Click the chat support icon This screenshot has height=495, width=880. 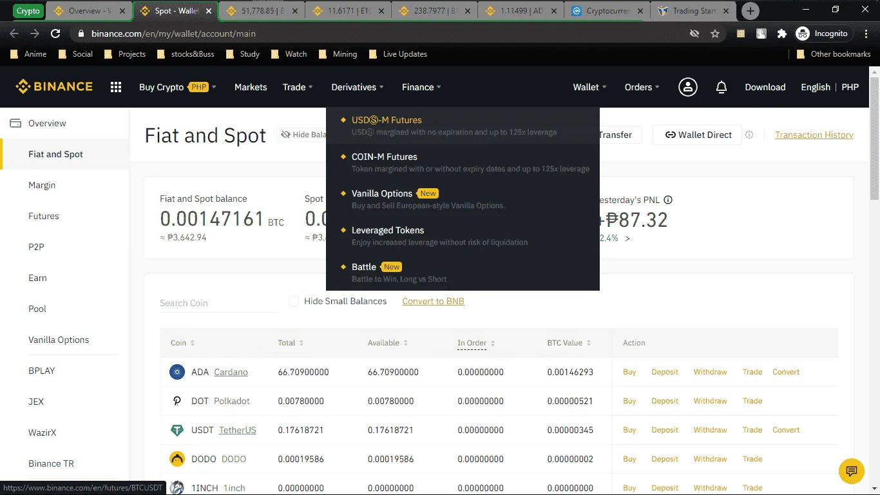point(852,471)
